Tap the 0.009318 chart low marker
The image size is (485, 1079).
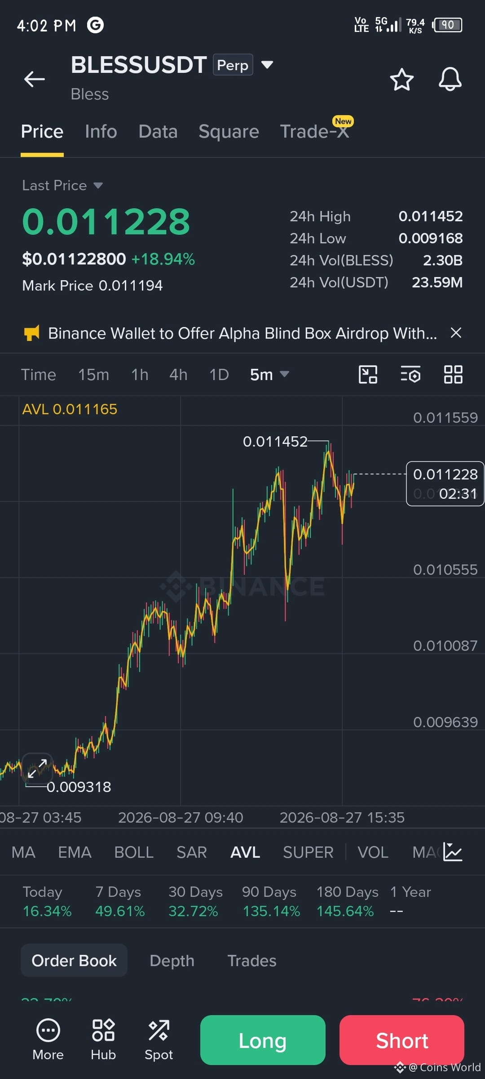point(79,787)
